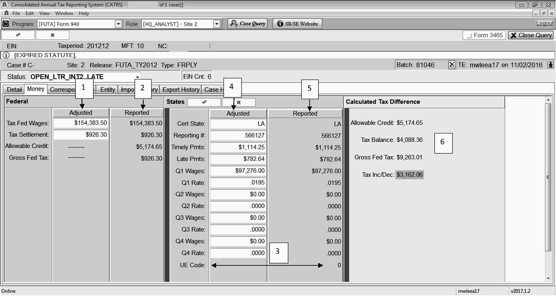Expand the Role dropdown
This screenshot has height=296, width=556.
[217, 24]
